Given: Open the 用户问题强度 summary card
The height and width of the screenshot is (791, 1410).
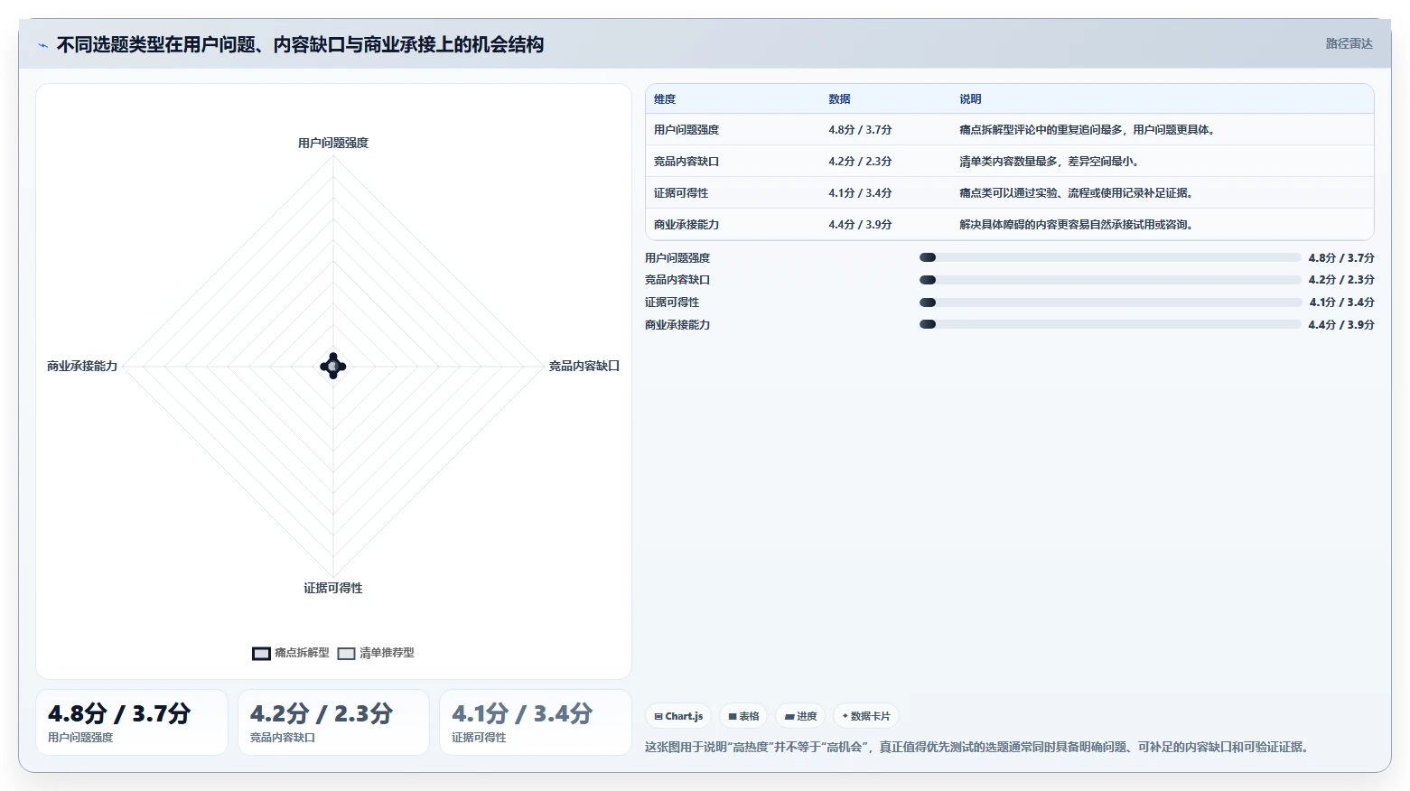Looking at the screenshot, I should (132, 722).
